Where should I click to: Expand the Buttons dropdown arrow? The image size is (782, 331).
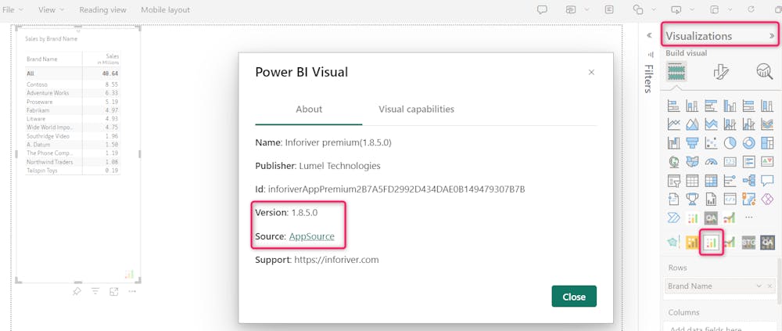tap(692, 10)
